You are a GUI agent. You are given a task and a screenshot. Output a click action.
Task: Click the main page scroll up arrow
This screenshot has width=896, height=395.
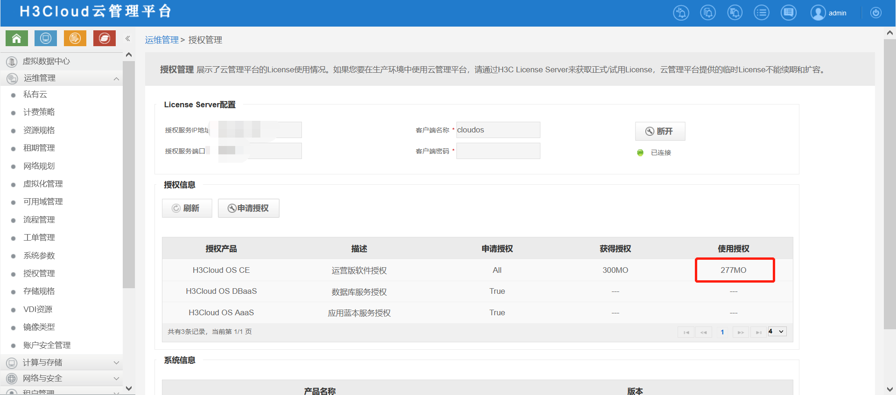coord(889,33)
